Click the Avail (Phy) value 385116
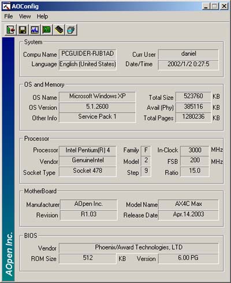This screenshot has width=231, height=283. tap(193, 107)
